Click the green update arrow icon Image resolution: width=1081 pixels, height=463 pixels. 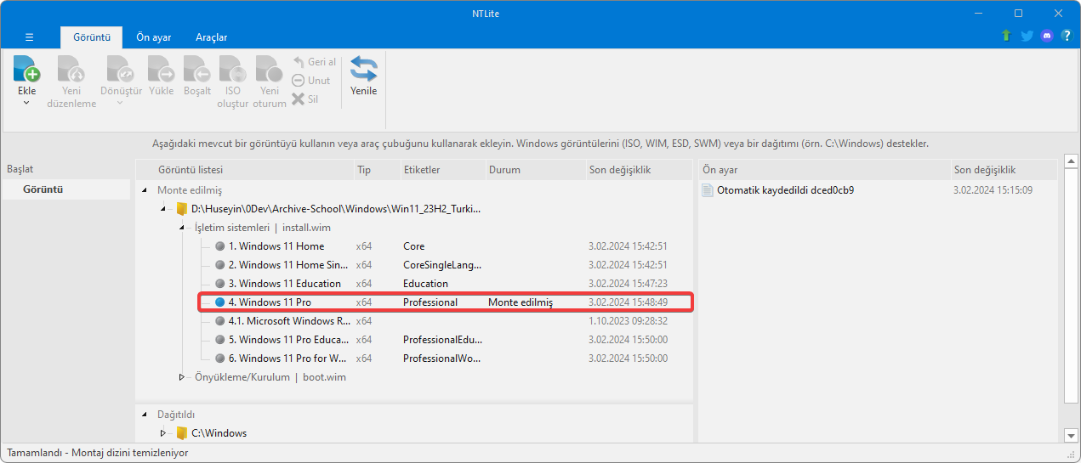(1007, 36)
